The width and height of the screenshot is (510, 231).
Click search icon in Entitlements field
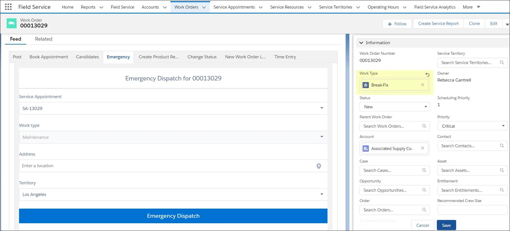502,190
